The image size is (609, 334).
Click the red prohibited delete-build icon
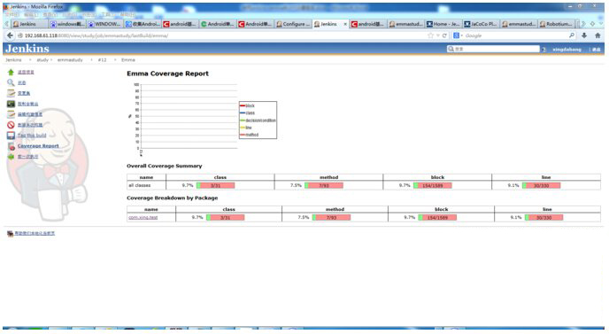point(11,125)
